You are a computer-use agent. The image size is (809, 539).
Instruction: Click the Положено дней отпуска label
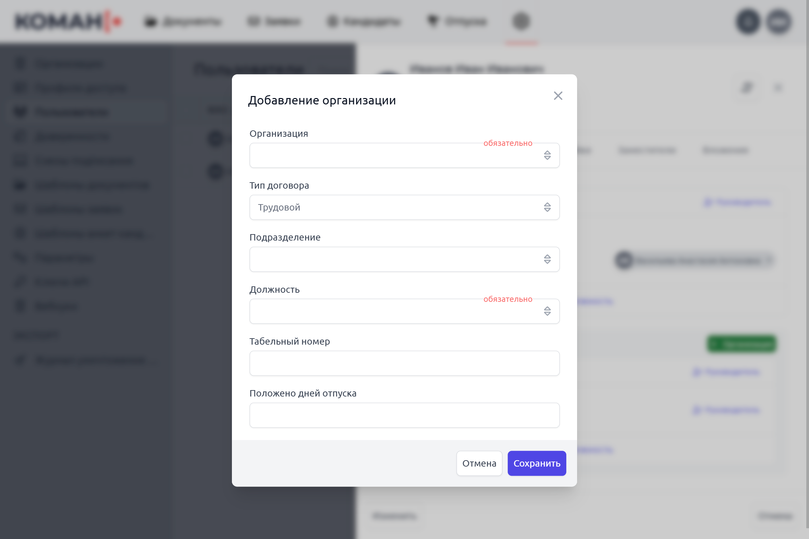[x=303, y=393]
